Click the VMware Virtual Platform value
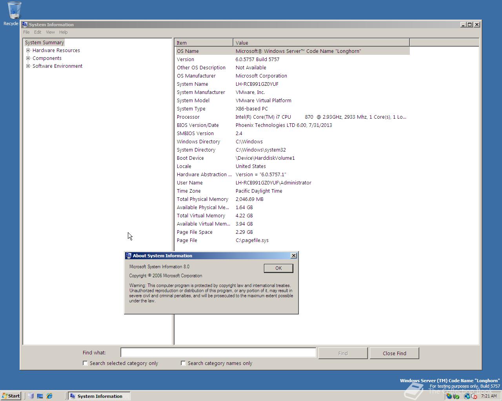The width and height of the screenshot is (502, 401). tap(263, 100)
